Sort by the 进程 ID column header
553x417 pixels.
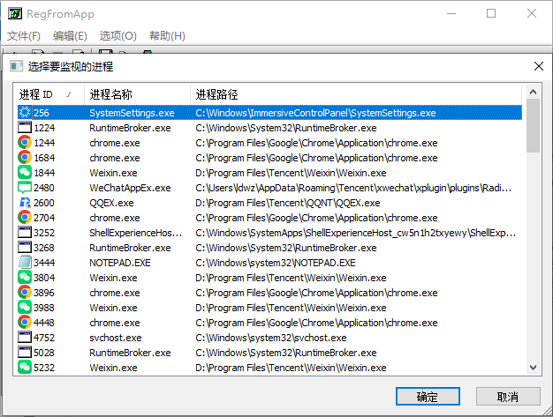click(x=49, y=94)
